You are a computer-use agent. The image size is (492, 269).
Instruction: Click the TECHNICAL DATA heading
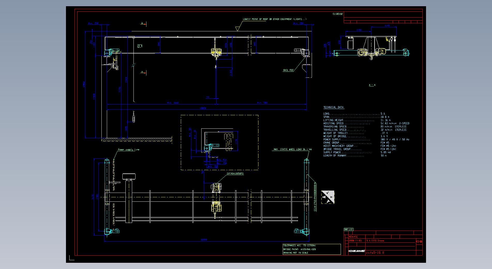333,107
